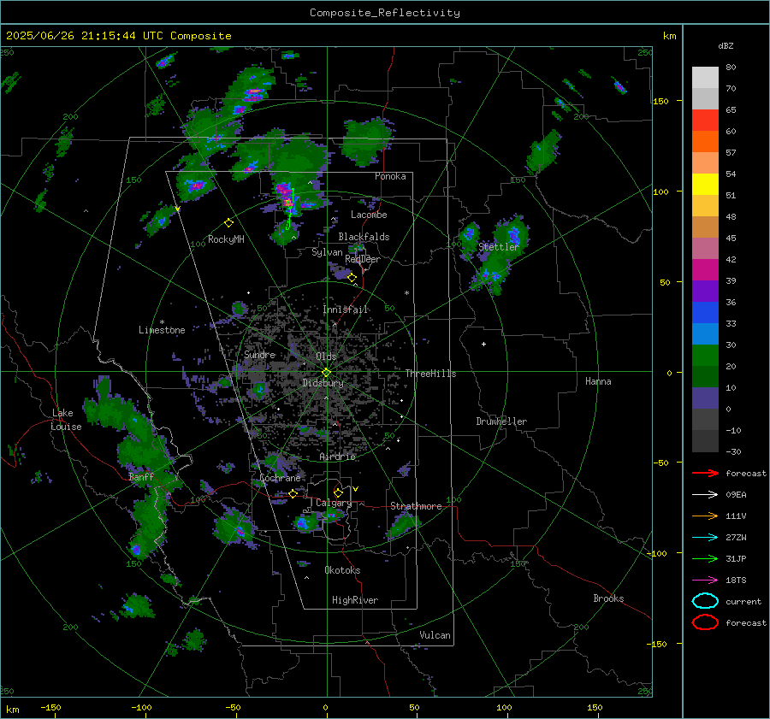
Task: Click the Strathmore label
Action: click(x=416, y=506)
